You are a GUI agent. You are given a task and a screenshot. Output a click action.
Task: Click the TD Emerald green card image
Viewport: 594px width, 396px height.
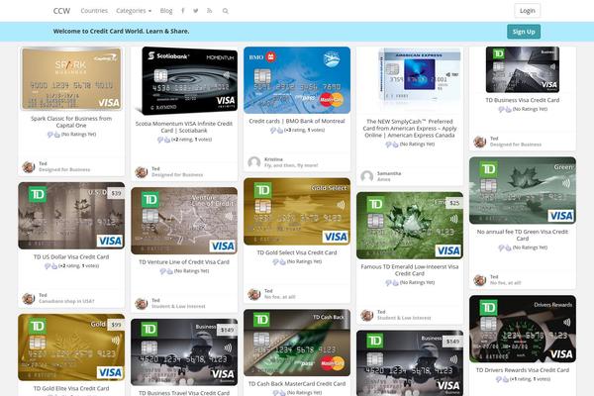pyautogui.click(x=410, y=226)
